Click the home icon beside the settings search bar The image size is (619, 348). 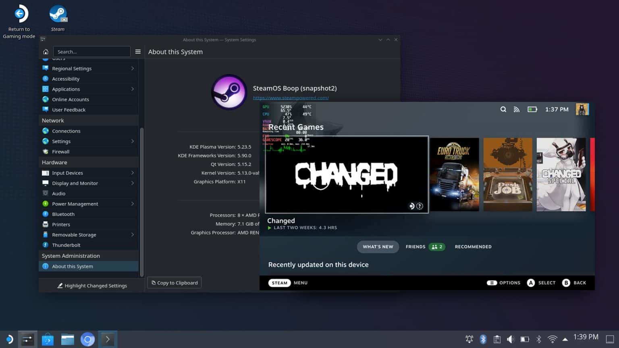coord(46,52)
